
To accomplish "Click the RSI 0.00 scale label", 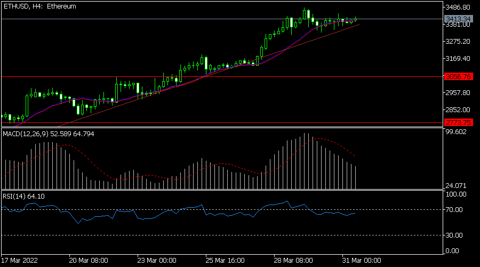I will coord(452,251).
